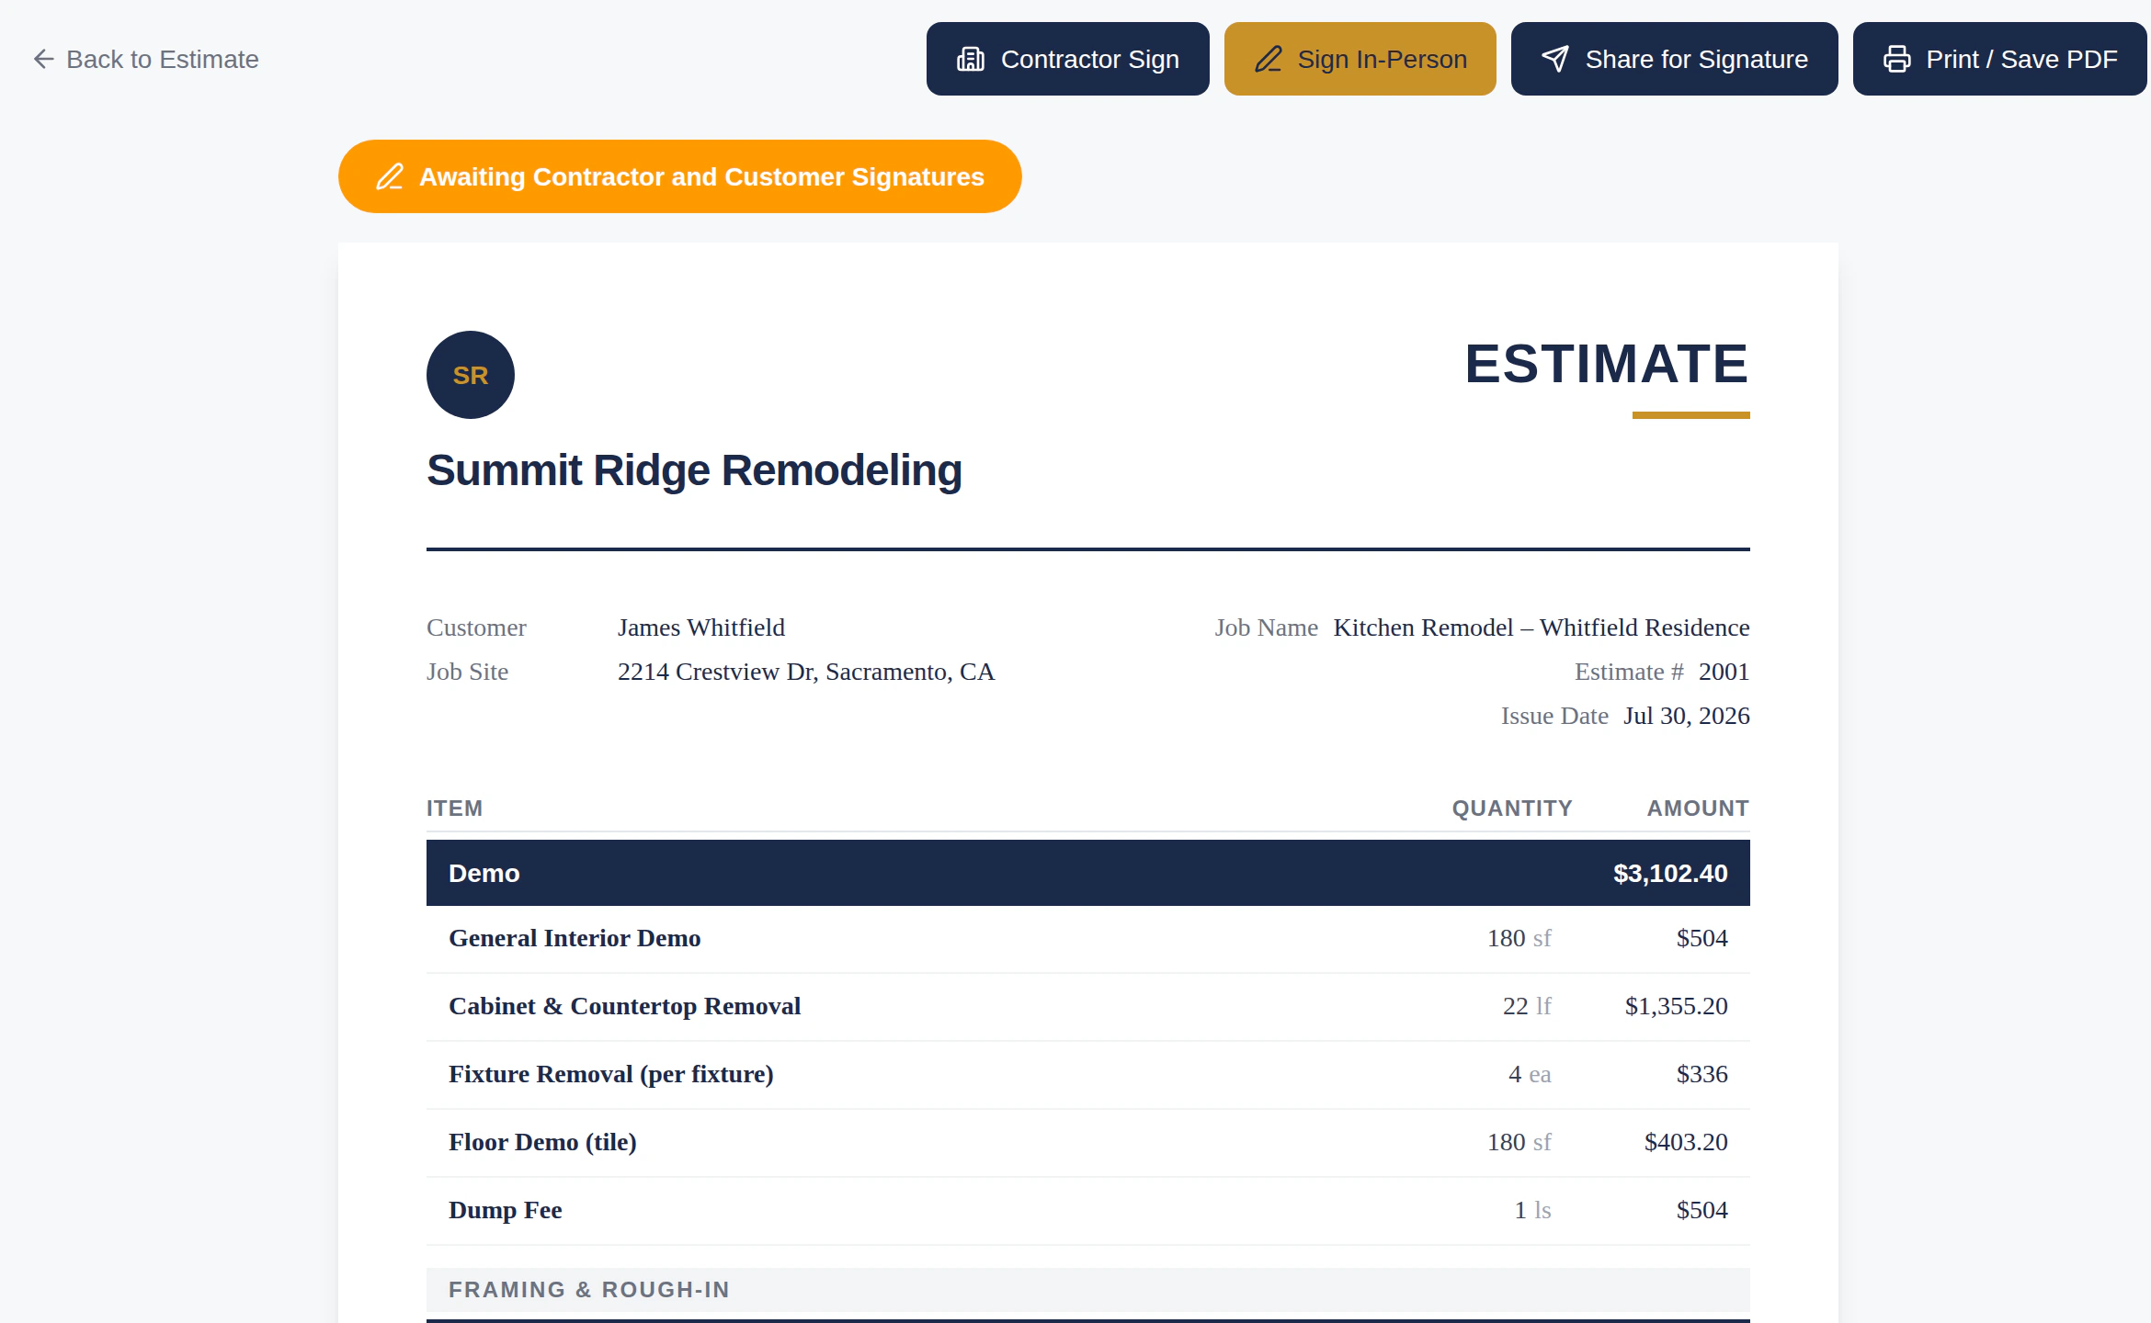The width and height of the screenshot is (2151, 1323).
Task: Click the $1,355.20 amount
Action: click(x=1677, y=1006)
